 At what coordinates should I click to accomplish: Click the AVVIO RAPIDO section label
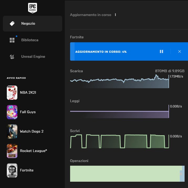pyautogui.click(x=16, y=78)
